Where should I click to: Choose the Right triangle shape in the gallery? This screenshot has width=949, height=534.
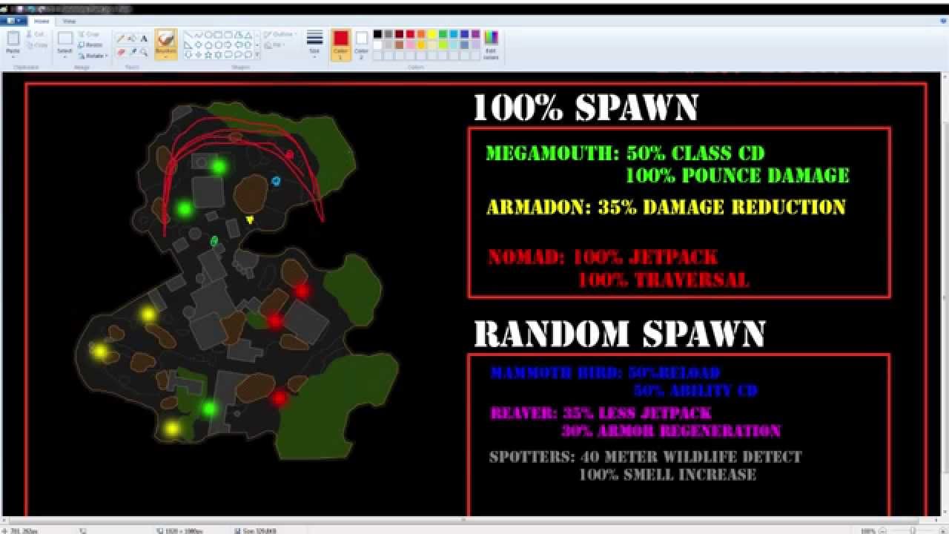[188, 44]
